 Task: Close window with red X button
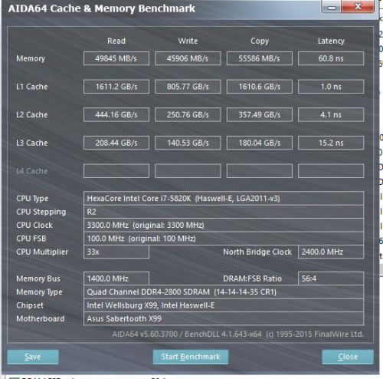358,6
